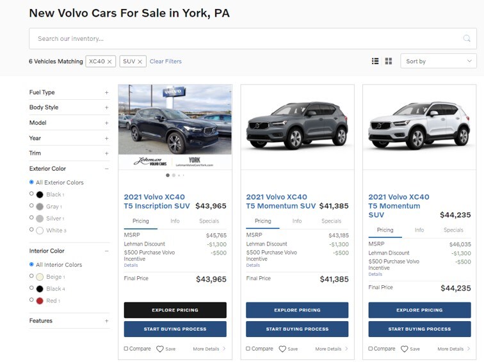484x362 pixels.
Task: Tick Compare on the T5 Inscription card
Action: [126, 349]
